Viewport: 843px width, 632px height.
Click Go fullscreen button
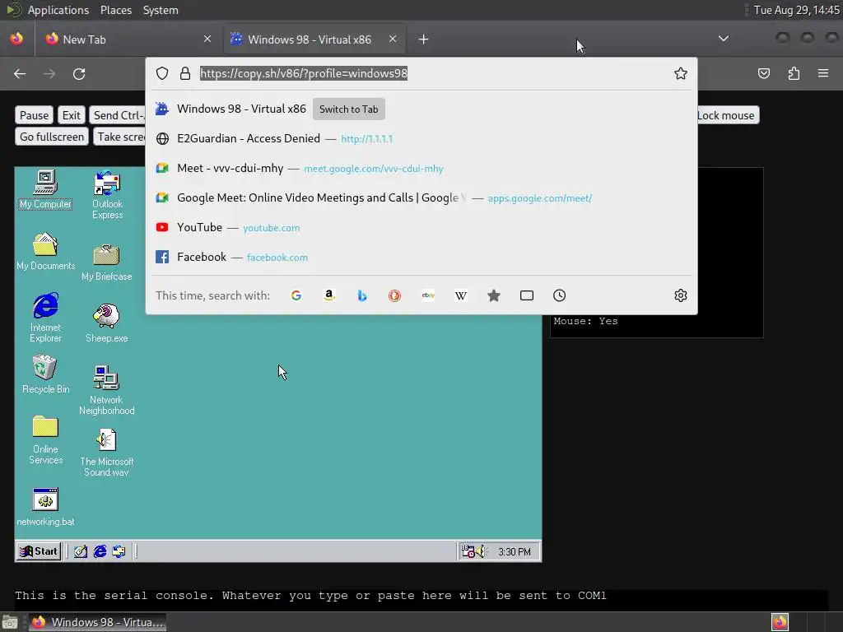(x=52, y=137)
